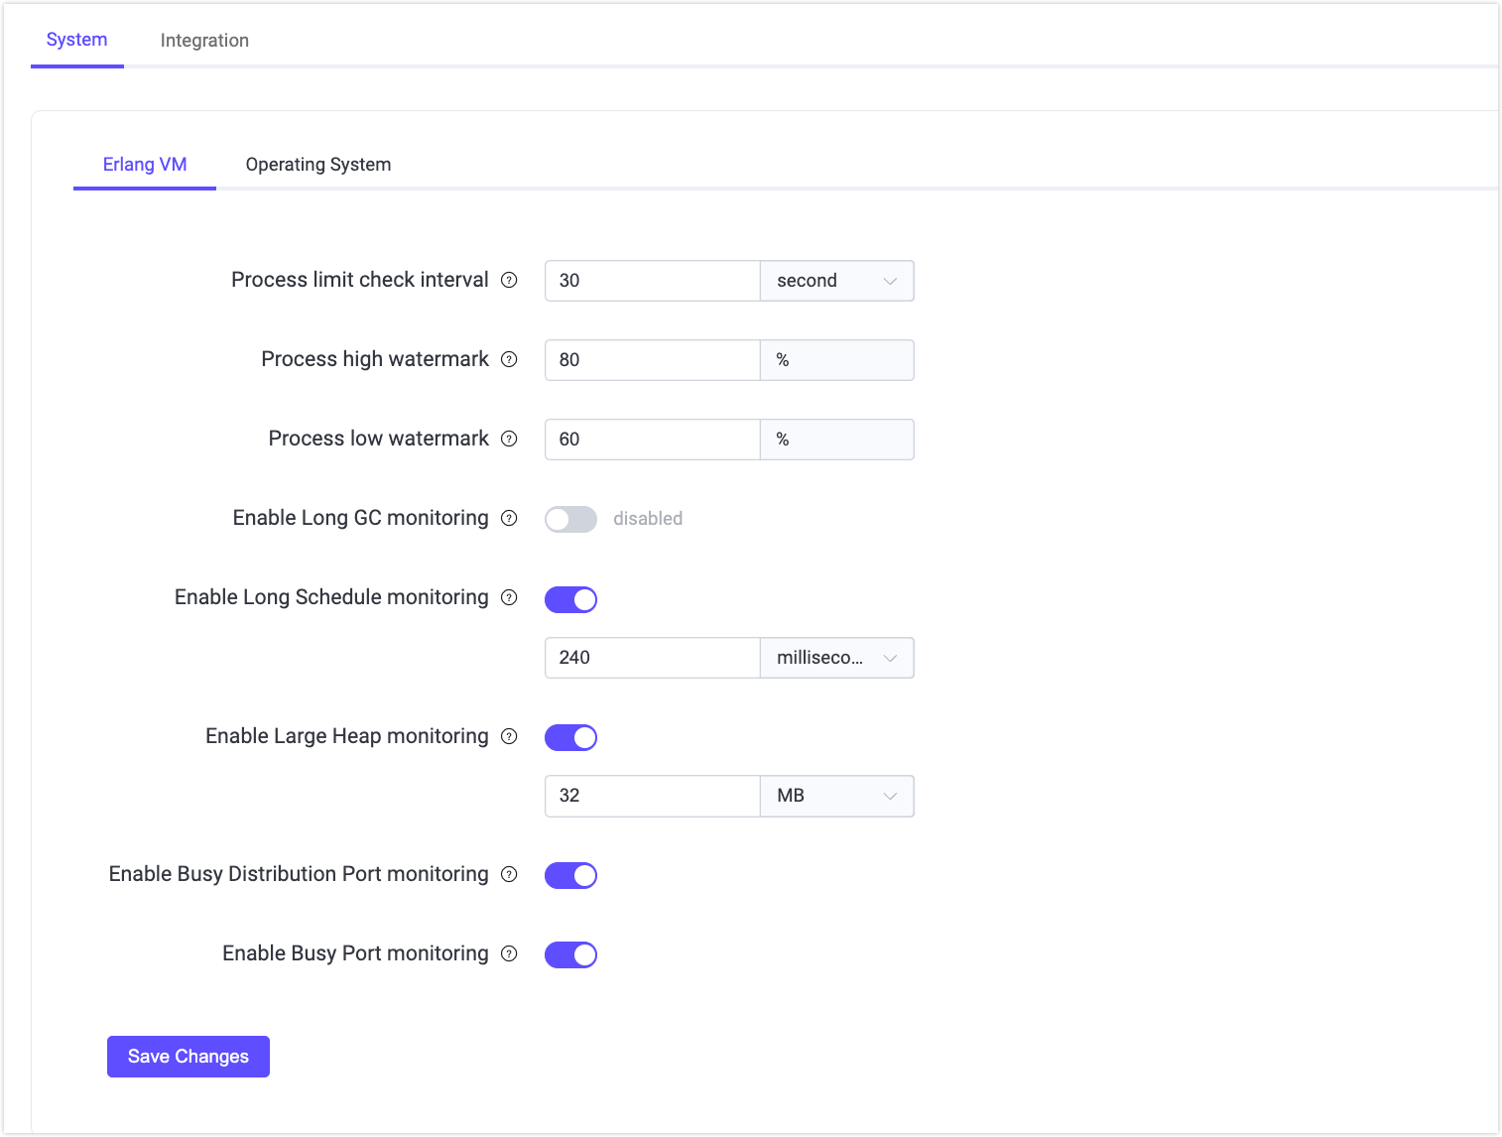Image resolution: width=1502 pixels, height=1137 pixels.
Task: Click help icon beside Process high watermark
Action: click(x=509, y=359)
